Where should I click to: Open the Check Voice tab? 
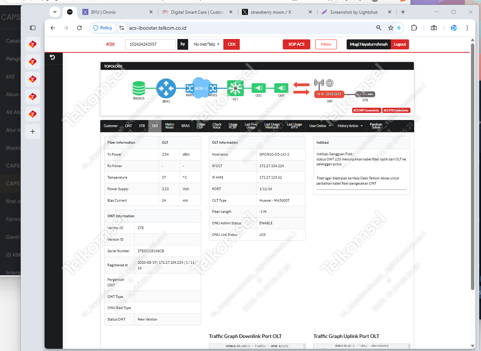click(217, 126)
